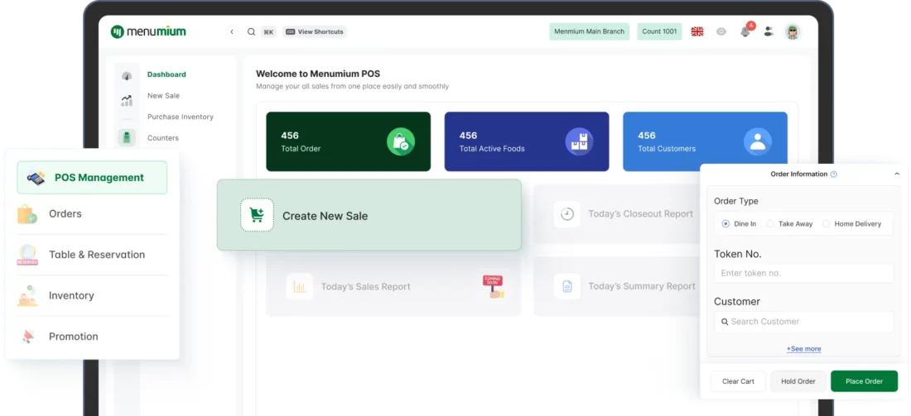Open Purchase Inventory menu item
Image resolution: width=911 pixels, height=416 pixels.
[180, 117]
